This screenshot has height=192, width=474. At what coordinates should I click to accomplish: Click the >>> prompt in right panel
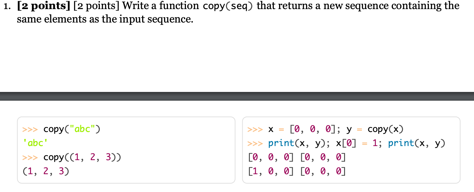(x=255, y=129)
